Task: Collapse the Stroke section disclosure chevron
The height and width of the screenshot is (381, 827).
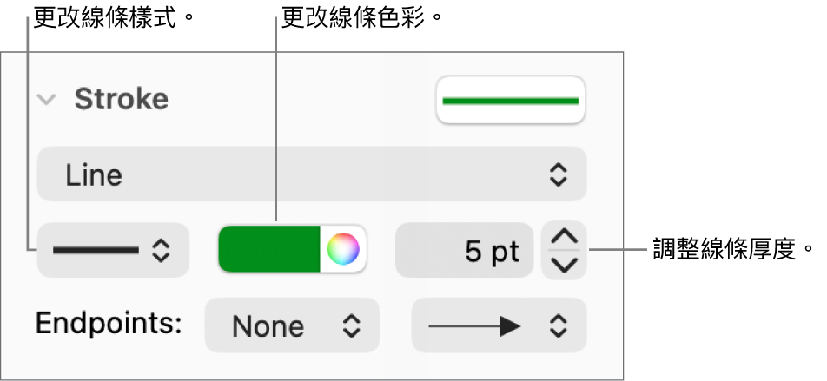Action: click(45, 100)
